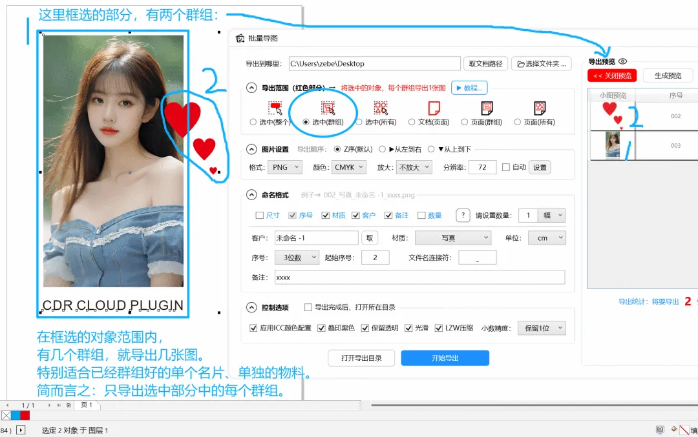
Task: Select the 页 1 page tab
Action: 87,405
